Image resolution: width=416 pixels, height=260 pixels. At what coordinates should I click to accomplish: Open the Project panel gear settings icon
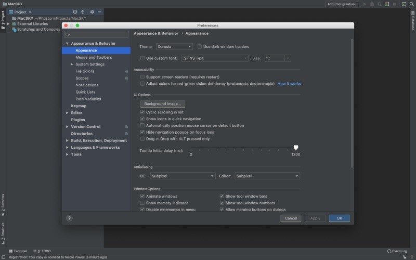(x=92, y=12)
